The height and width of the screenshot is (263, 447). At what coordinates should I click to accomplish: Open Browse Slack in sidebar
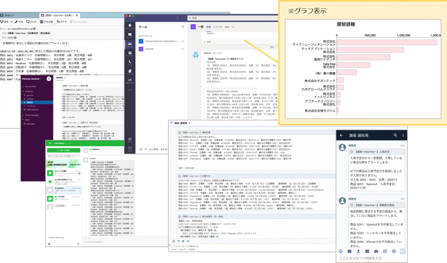[x=31, y=86]
